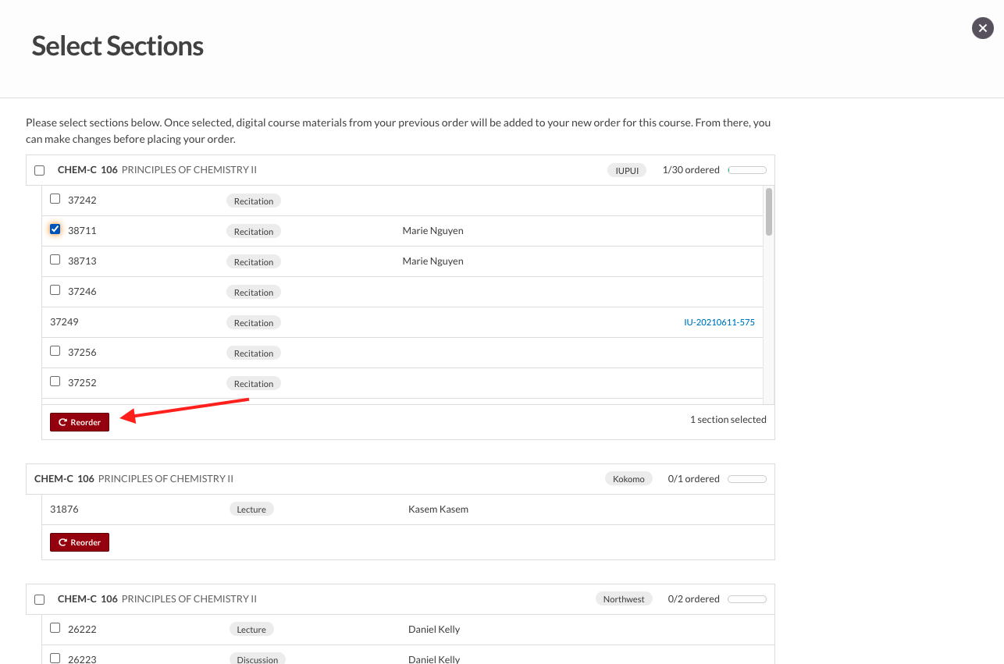Screen dimensions: 1004x664
Task: Click Recitation tag in row 37246
Action: pyautogui.click(x=254, y=292)
